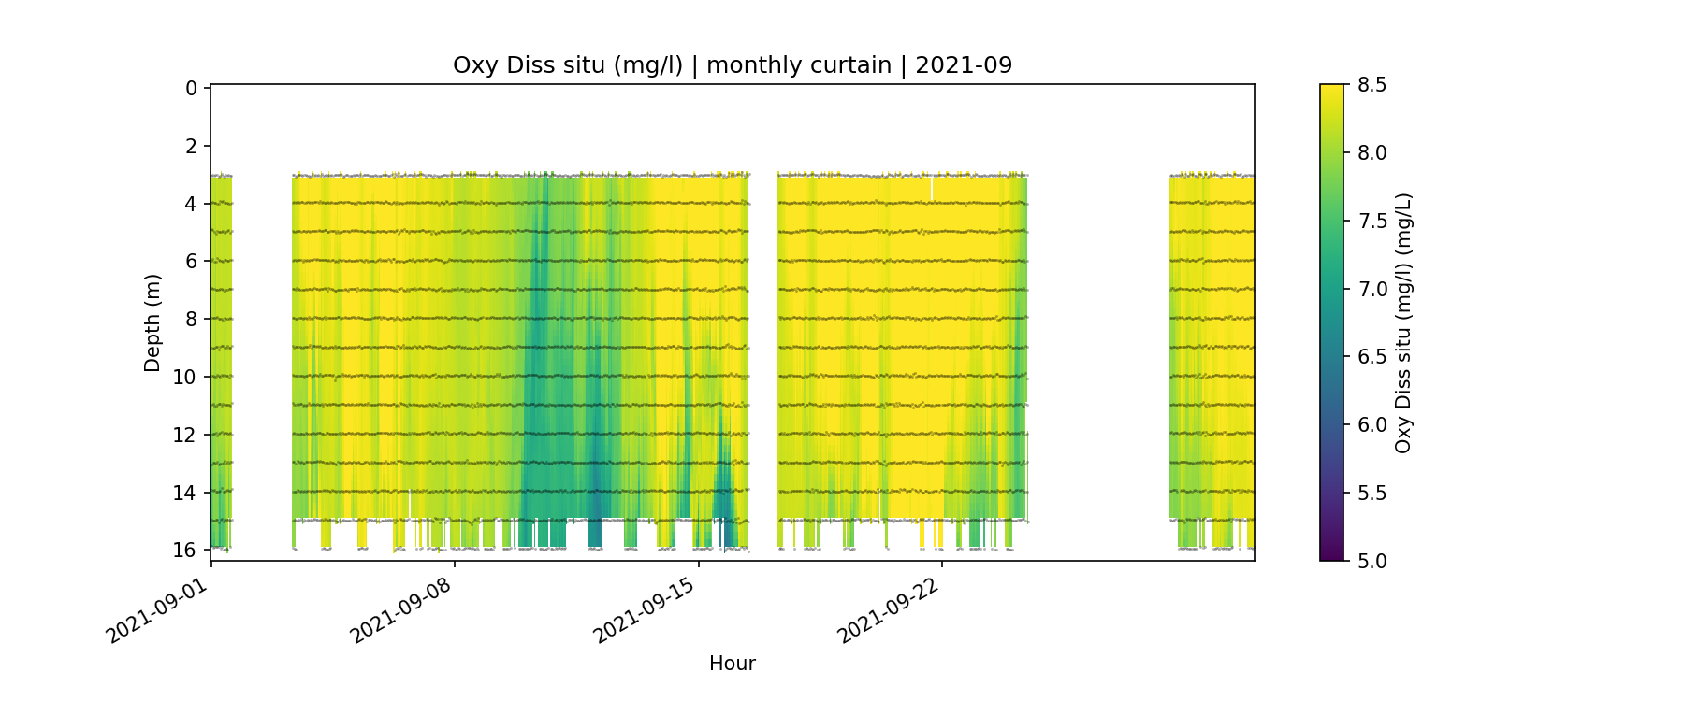
Task: Pick the dark purple colorbar bottom
Action: click(x=1331, y=553)
